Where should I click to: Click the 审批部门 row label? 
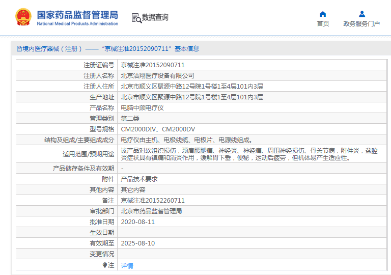(102, 211)
